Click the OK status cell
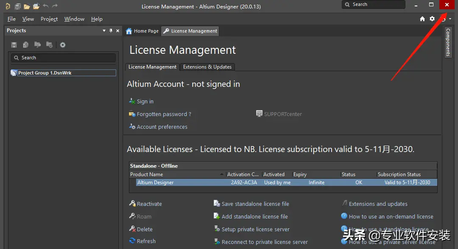Image resolution: width=458 pixels, height=249 pixels. click(x=359, y=183)
